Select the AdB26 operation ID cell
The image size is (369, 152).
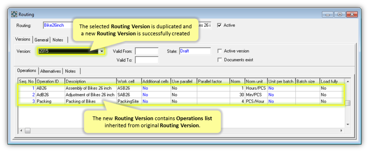[50, 95]
